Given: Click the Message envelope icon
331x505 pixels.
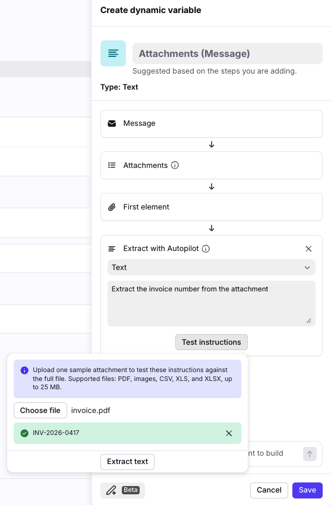Looking at the screenshot, I should tap(112, 123).
